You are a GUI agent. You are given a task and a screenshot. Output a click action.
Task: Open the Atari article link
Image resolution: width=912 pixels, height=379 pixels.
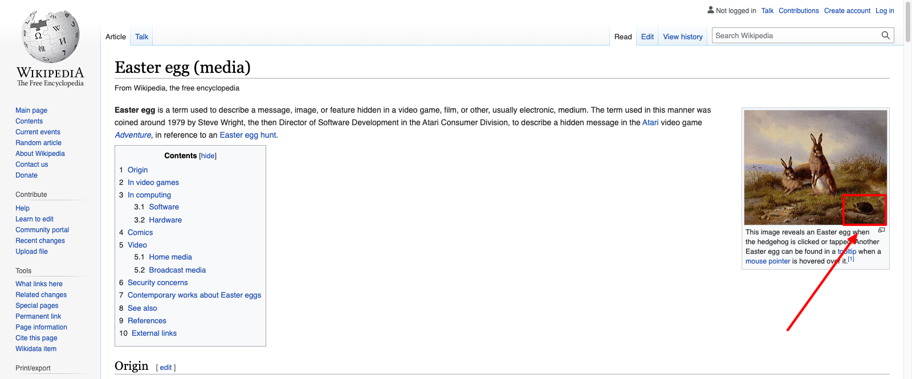point(650,123)
